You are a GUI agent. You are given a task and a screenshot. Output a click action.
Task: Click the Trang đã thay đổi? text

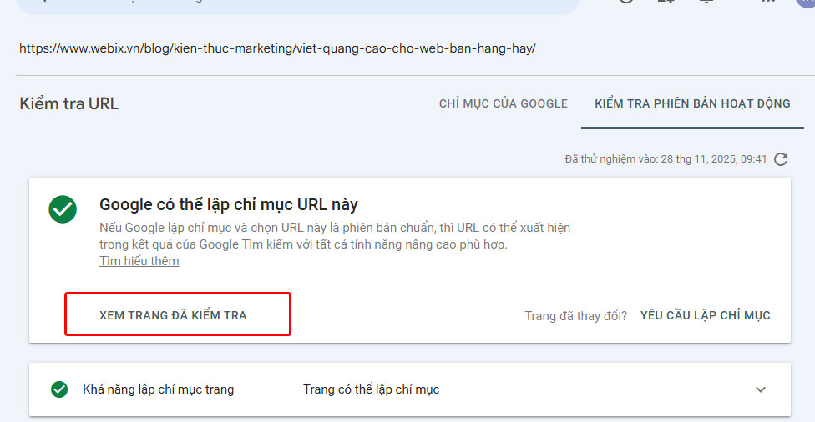576,315
